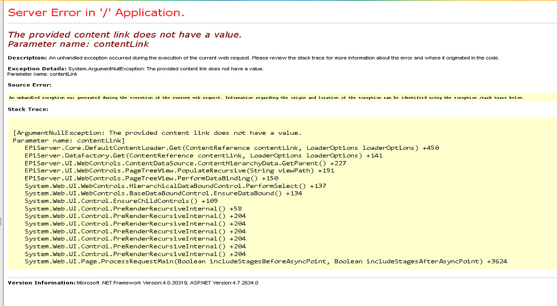Click the italic "Parameter name: contentLink" subheading
This screenshot has height=306, width=557.
78,44
